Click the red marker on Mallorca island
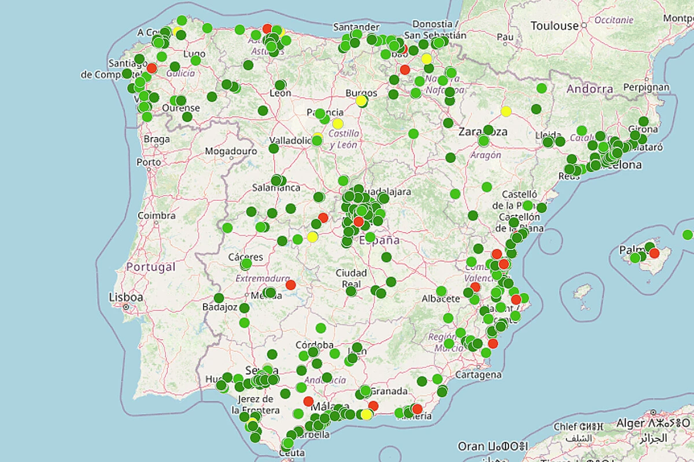This screenshot has width=694, height=462. 654,253
